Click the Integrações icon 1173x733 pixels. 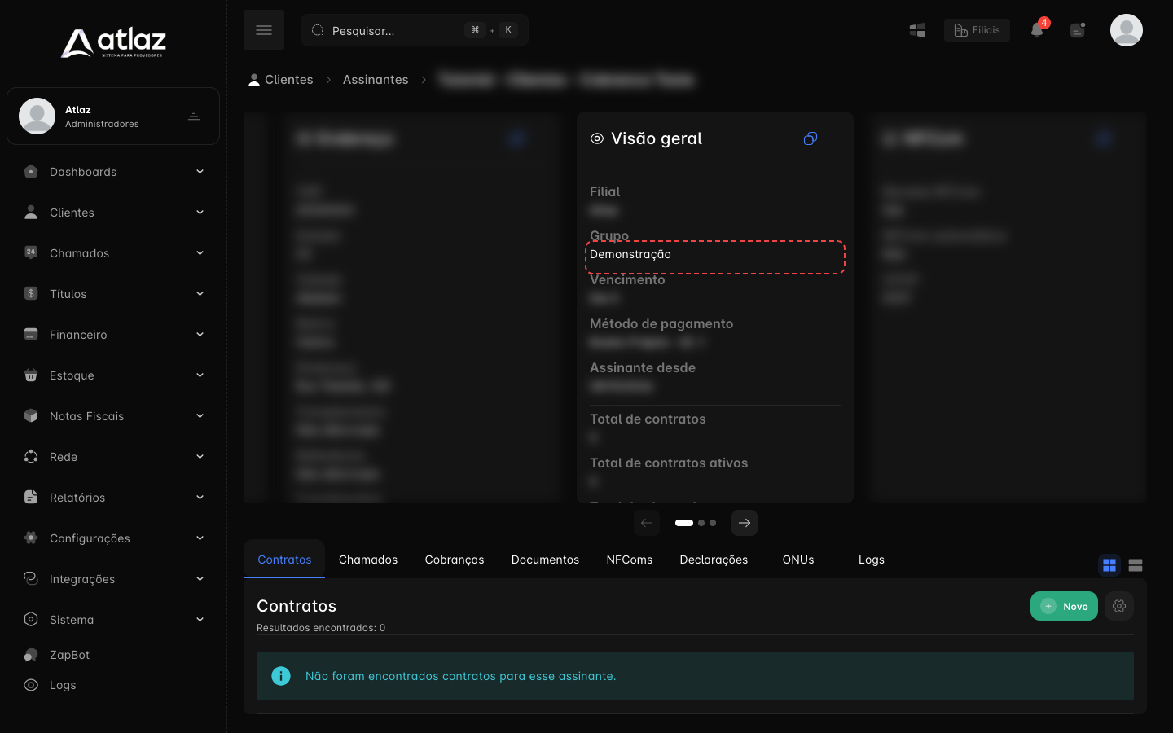pyautogui.click(x=31, y=579)
